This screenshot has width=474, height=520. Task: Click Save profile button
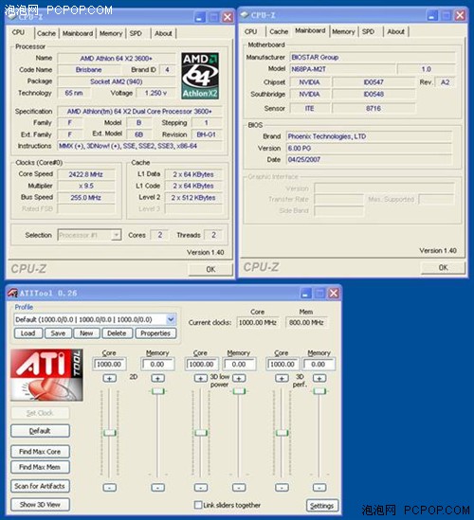click(58, 333)
